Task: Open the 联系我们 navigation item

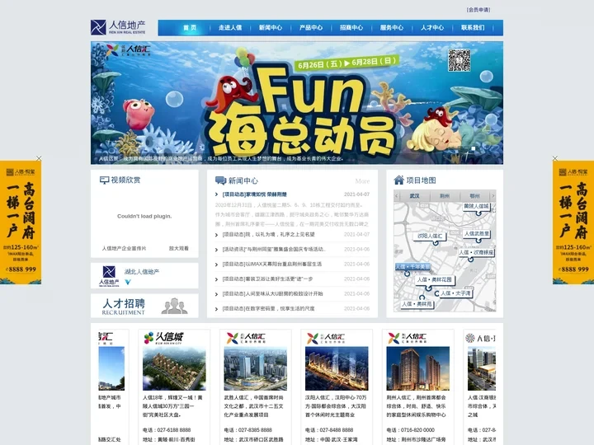Action: (473, 28)
